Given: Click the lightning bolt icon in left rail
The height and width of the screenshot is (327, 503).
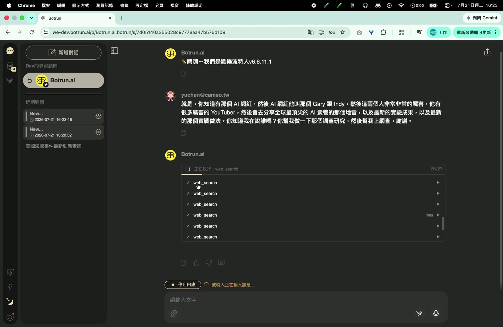Looking at the screenshot, I should [x=10, y=287].
